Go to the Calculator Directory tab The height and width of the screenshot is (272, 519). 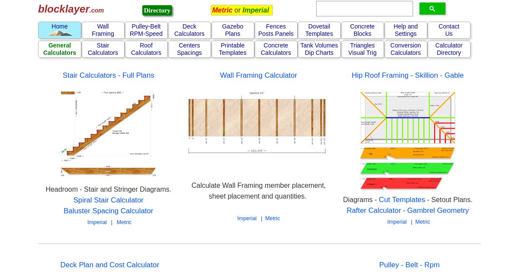[x=449, y=49]
